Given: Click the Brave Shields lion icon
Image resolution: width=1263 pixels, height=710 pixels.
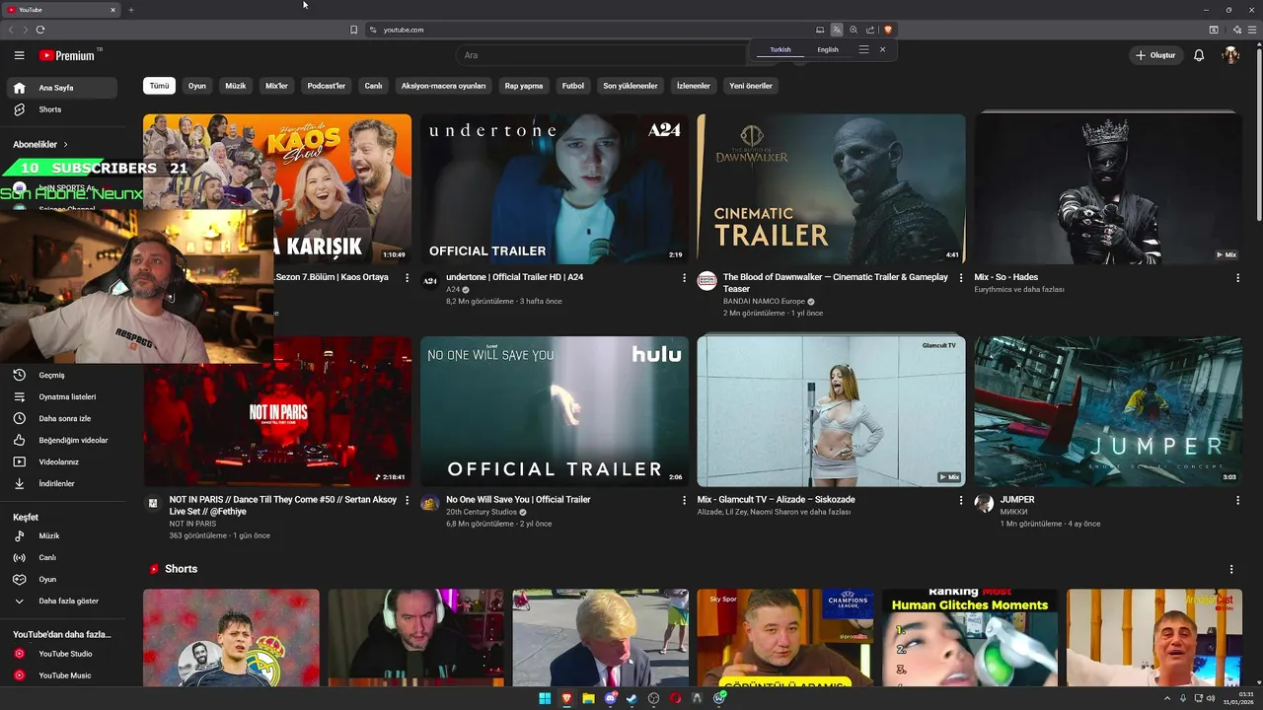Looking at the screenshot, I should click(x=888, y=30).
